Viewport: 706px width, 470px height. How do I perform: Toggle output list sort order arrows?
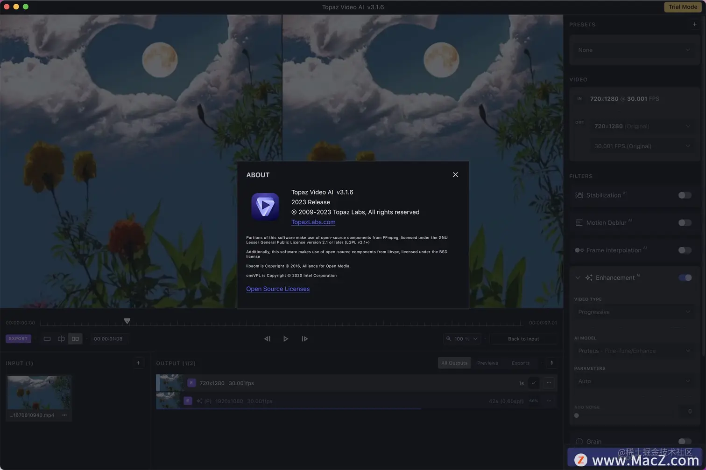pyautogui.click(x=551, y=363)
